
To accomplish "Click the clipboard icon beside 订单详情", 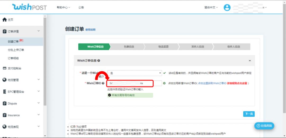I will [5, 31].
